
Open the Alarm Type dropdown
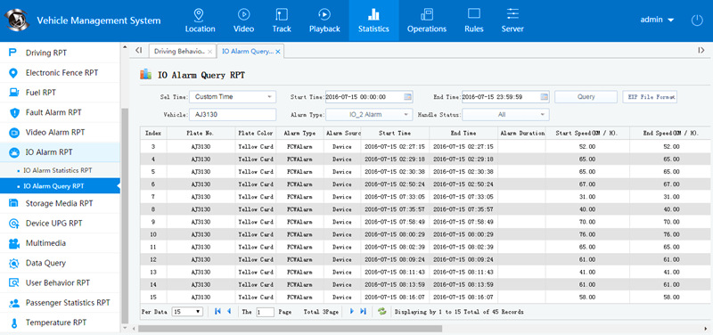point(369,115)
